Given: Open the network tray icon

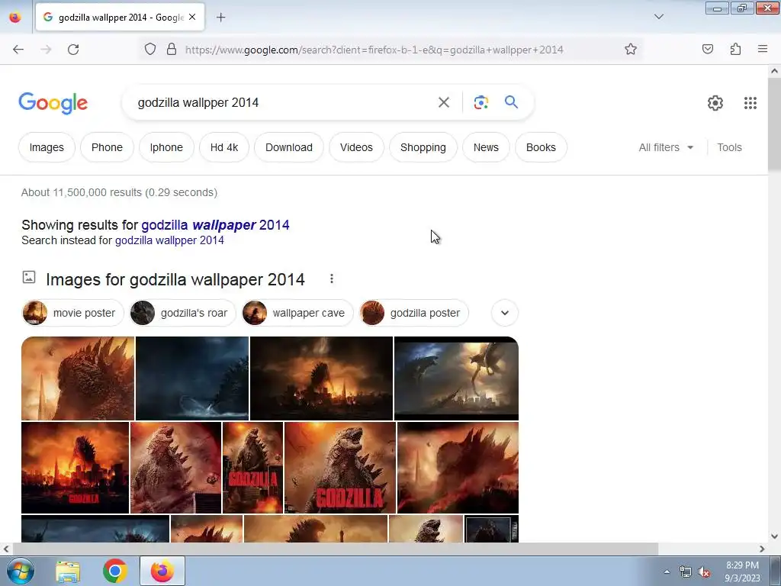Looking at the screenshot, I should [x=686, y=572].
